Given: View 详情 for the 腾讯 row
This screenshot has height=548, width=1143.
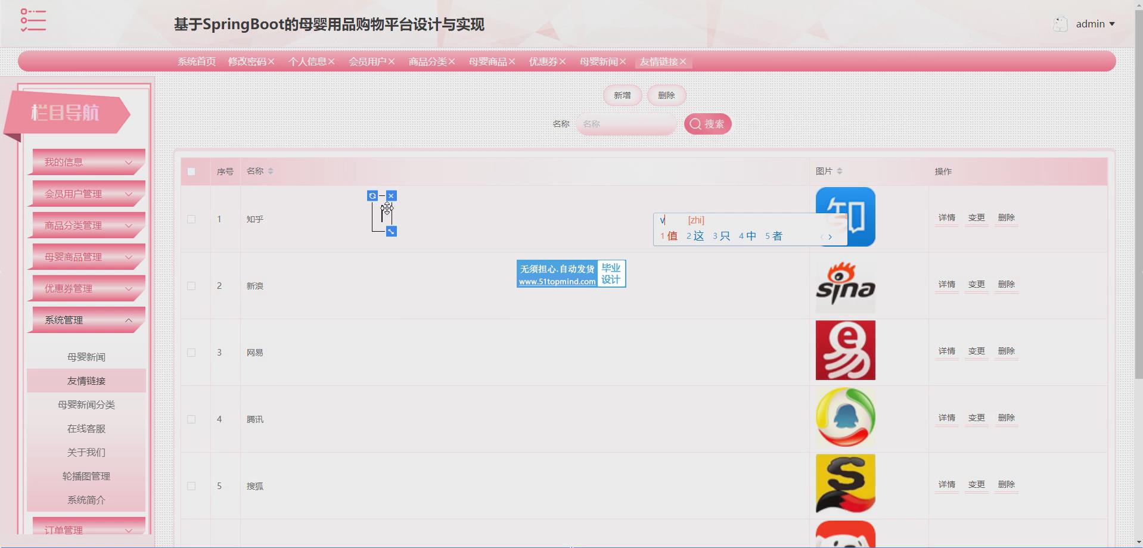Looking at the screenshot, I should click(x=946, y=418).
